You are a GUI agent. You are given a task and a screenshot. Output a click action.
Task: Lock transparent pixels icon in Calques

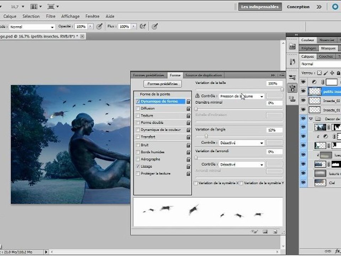click(x=319, y=73)
